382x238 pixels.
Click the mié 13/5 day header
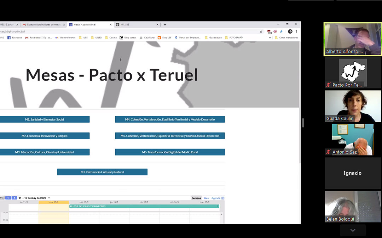[x=84, y=202]
